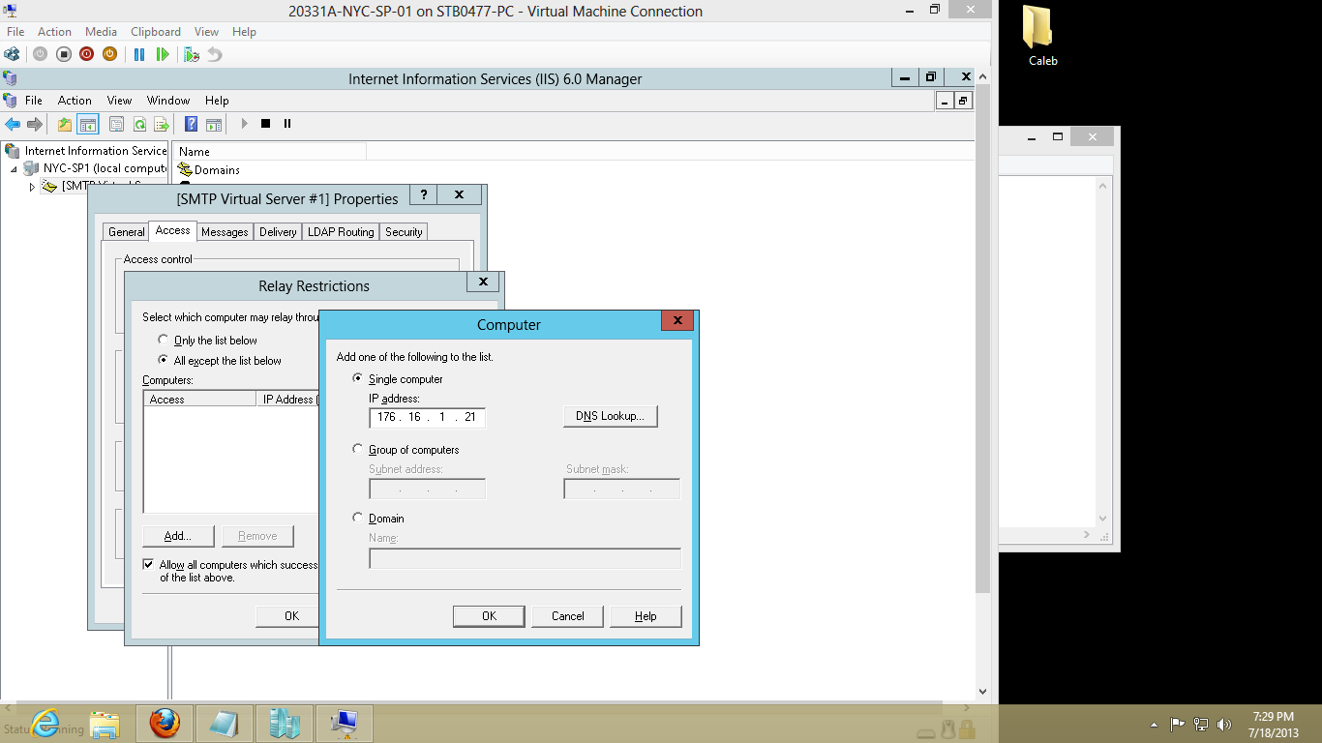1322x743 pixels.
Task: Select the Domains item in IIS Manager list
Action: [209, 170]
